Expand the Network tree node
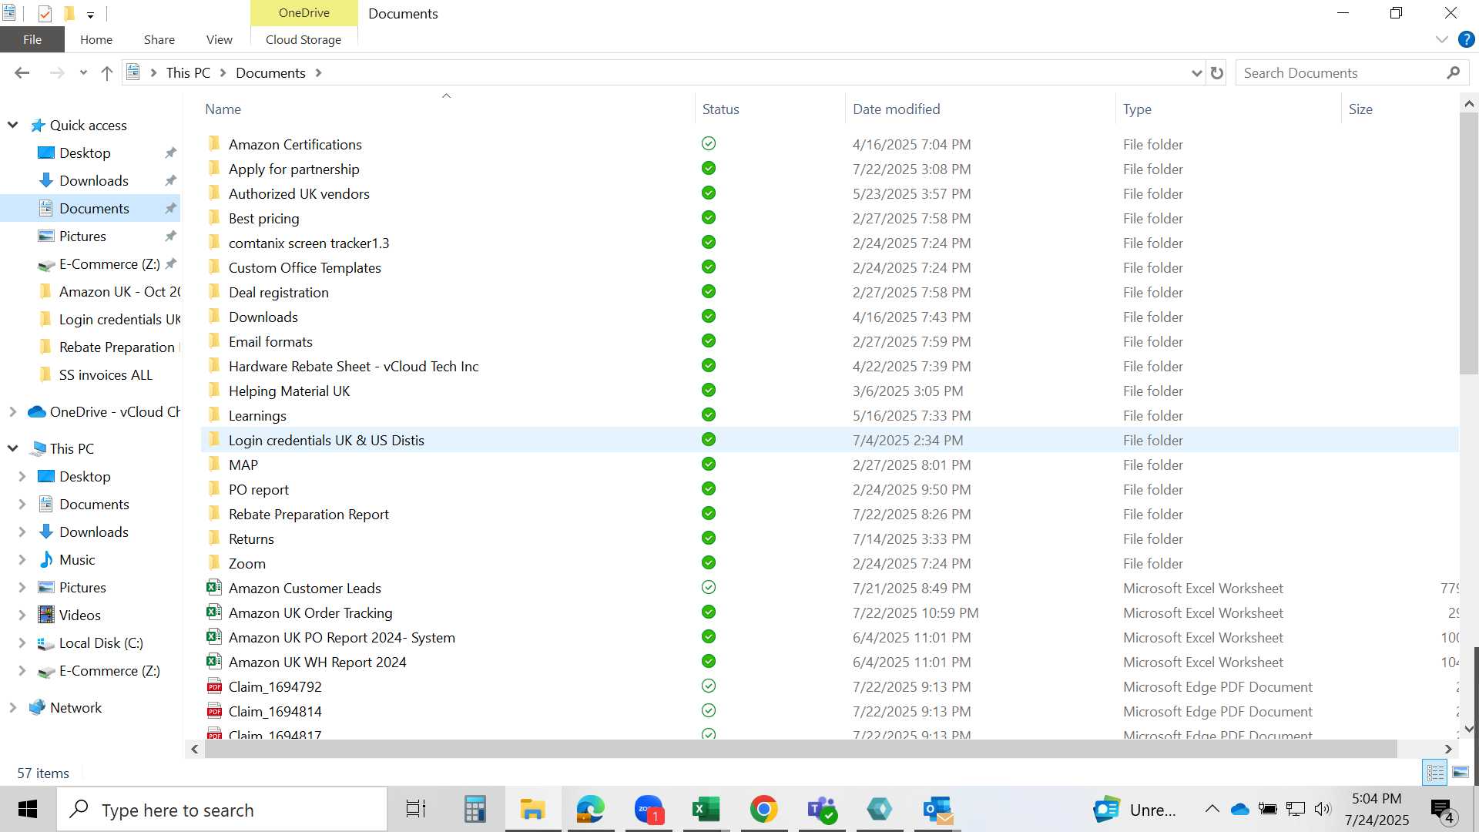The width and height of the screenshot is (1479, 832). [13, 707]
